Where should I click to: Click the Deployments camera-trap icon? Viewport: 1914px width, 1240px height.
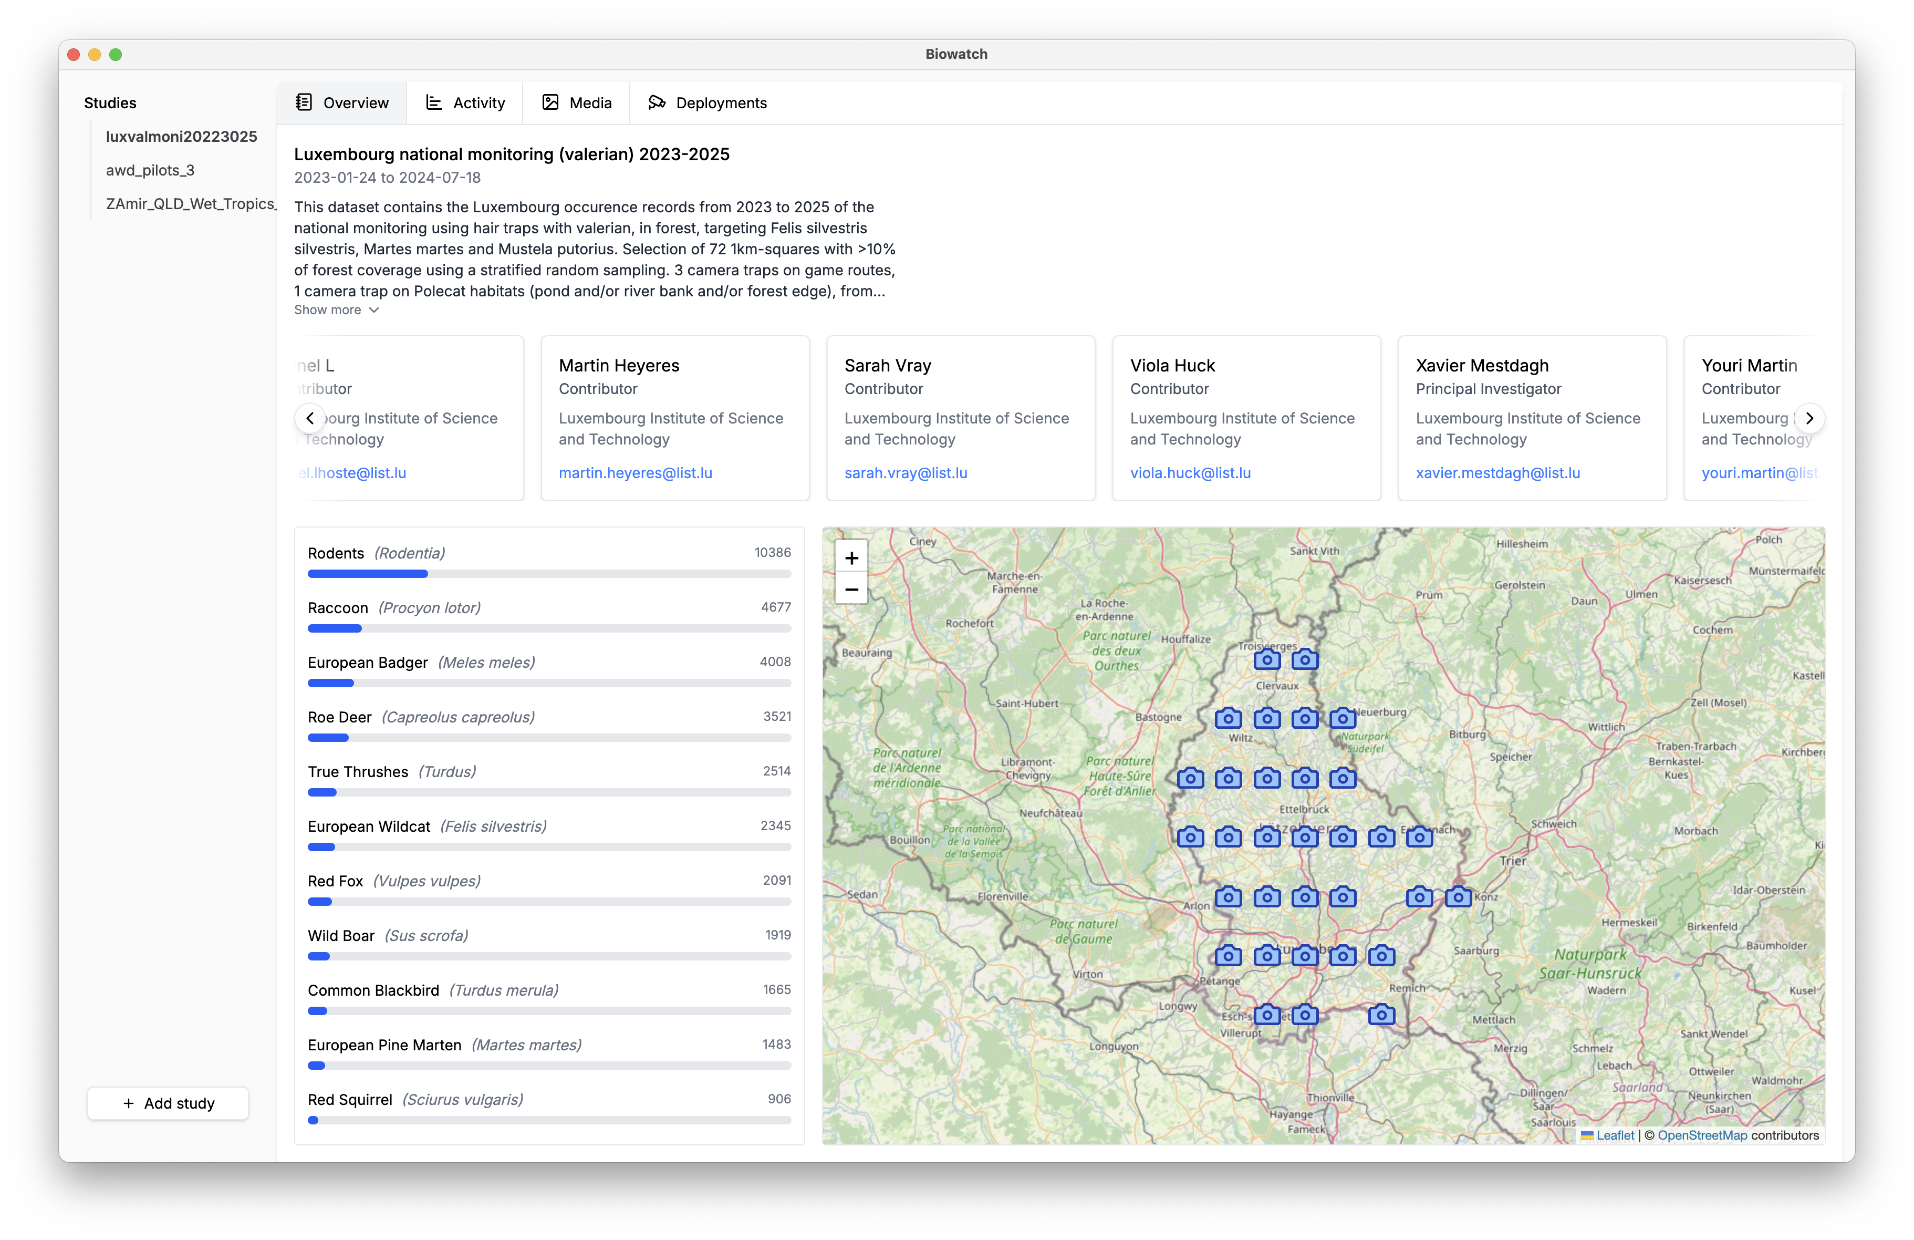pyautogui.click(x=657, y=102)
